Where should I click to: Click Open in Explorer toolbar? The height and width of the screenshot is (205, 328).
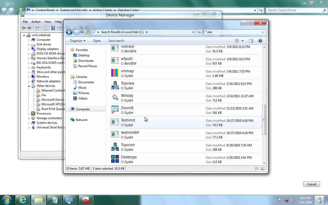click(97, 41)
